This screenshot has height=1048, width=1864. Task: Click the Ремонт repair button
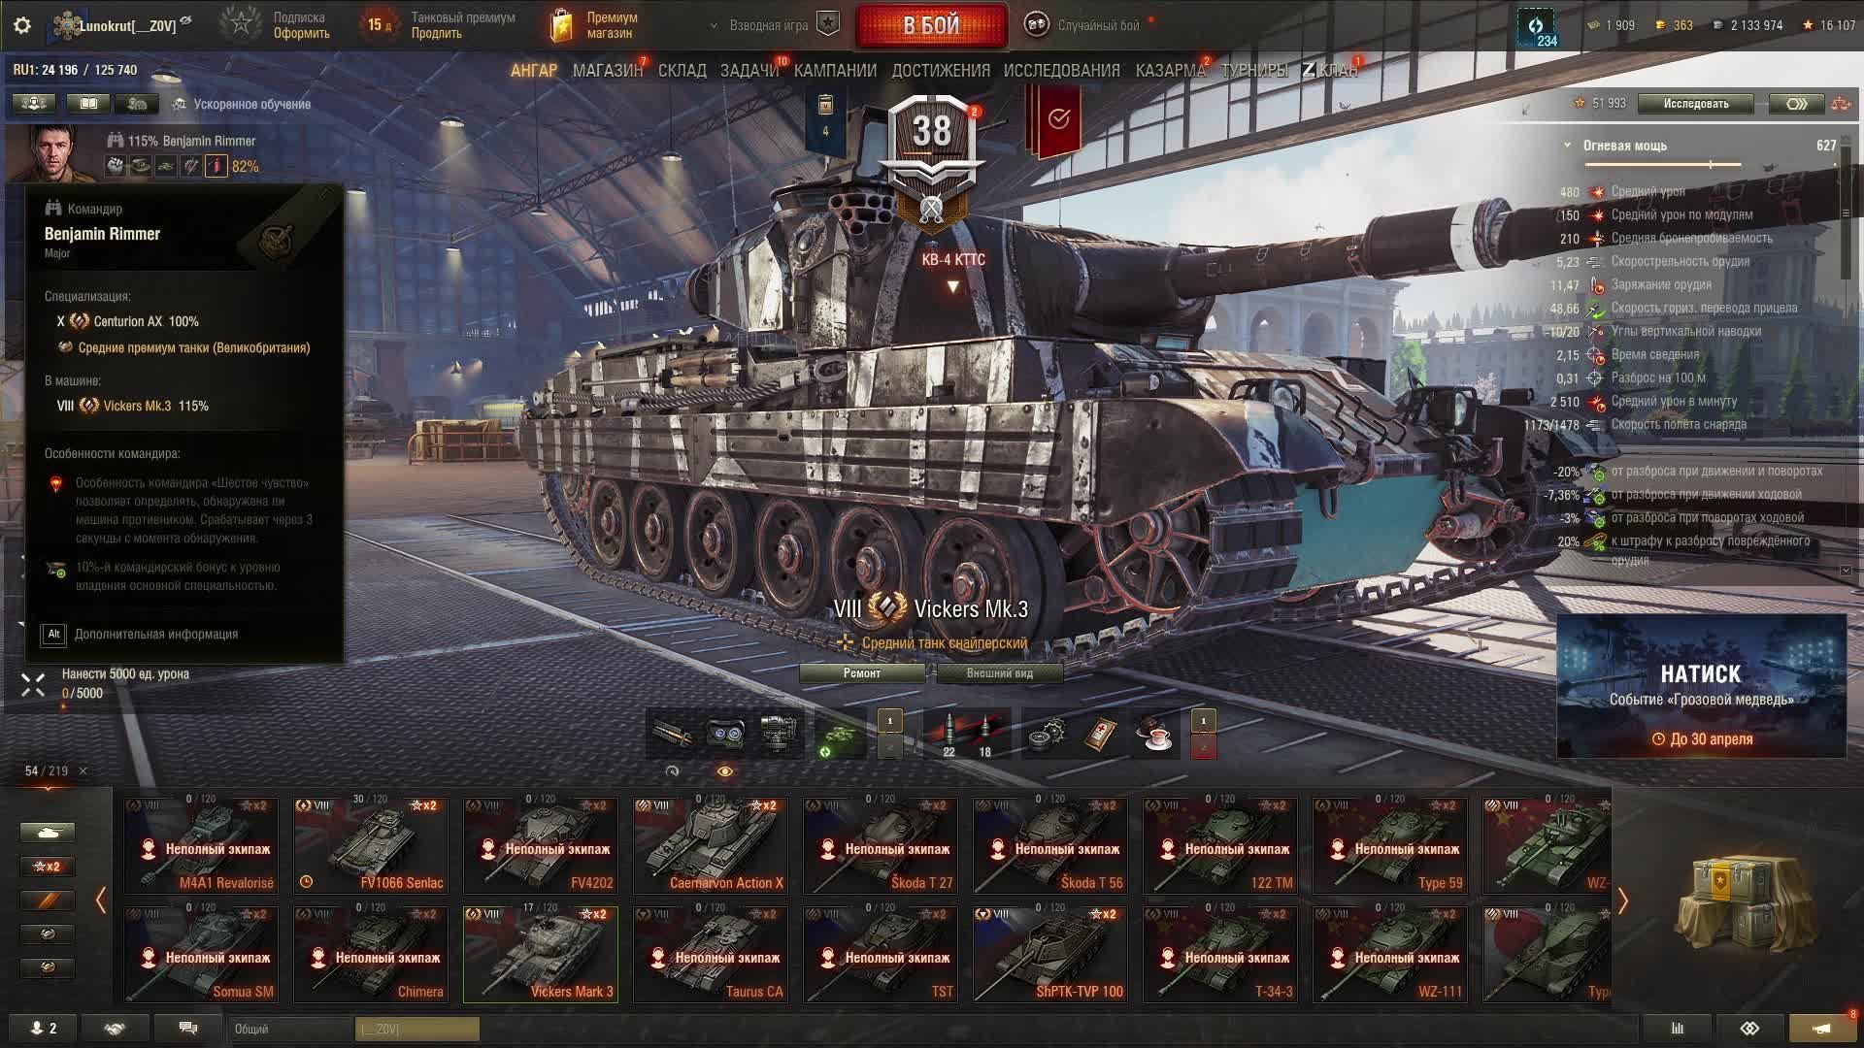pyautogui.click(x=862, y=673)
